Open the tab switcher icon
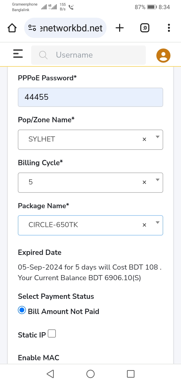 (145, 28)
